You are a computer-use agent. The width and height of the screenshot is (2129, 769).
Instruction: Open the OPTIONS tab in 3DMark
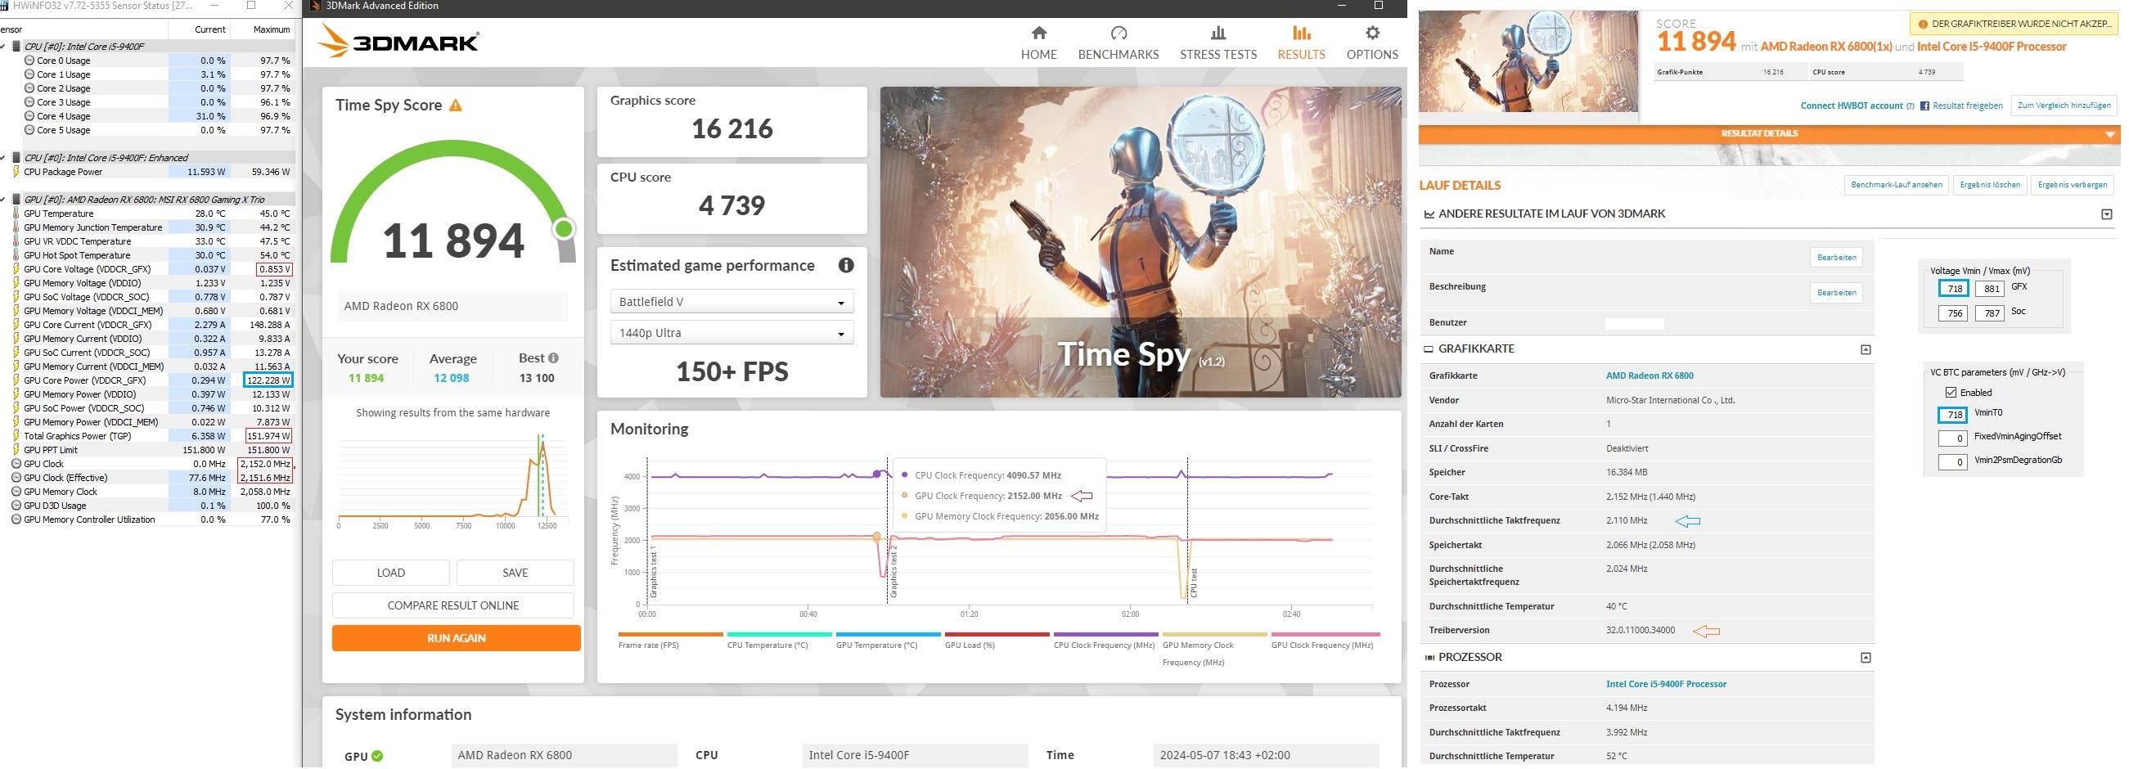click(1372, 43)
